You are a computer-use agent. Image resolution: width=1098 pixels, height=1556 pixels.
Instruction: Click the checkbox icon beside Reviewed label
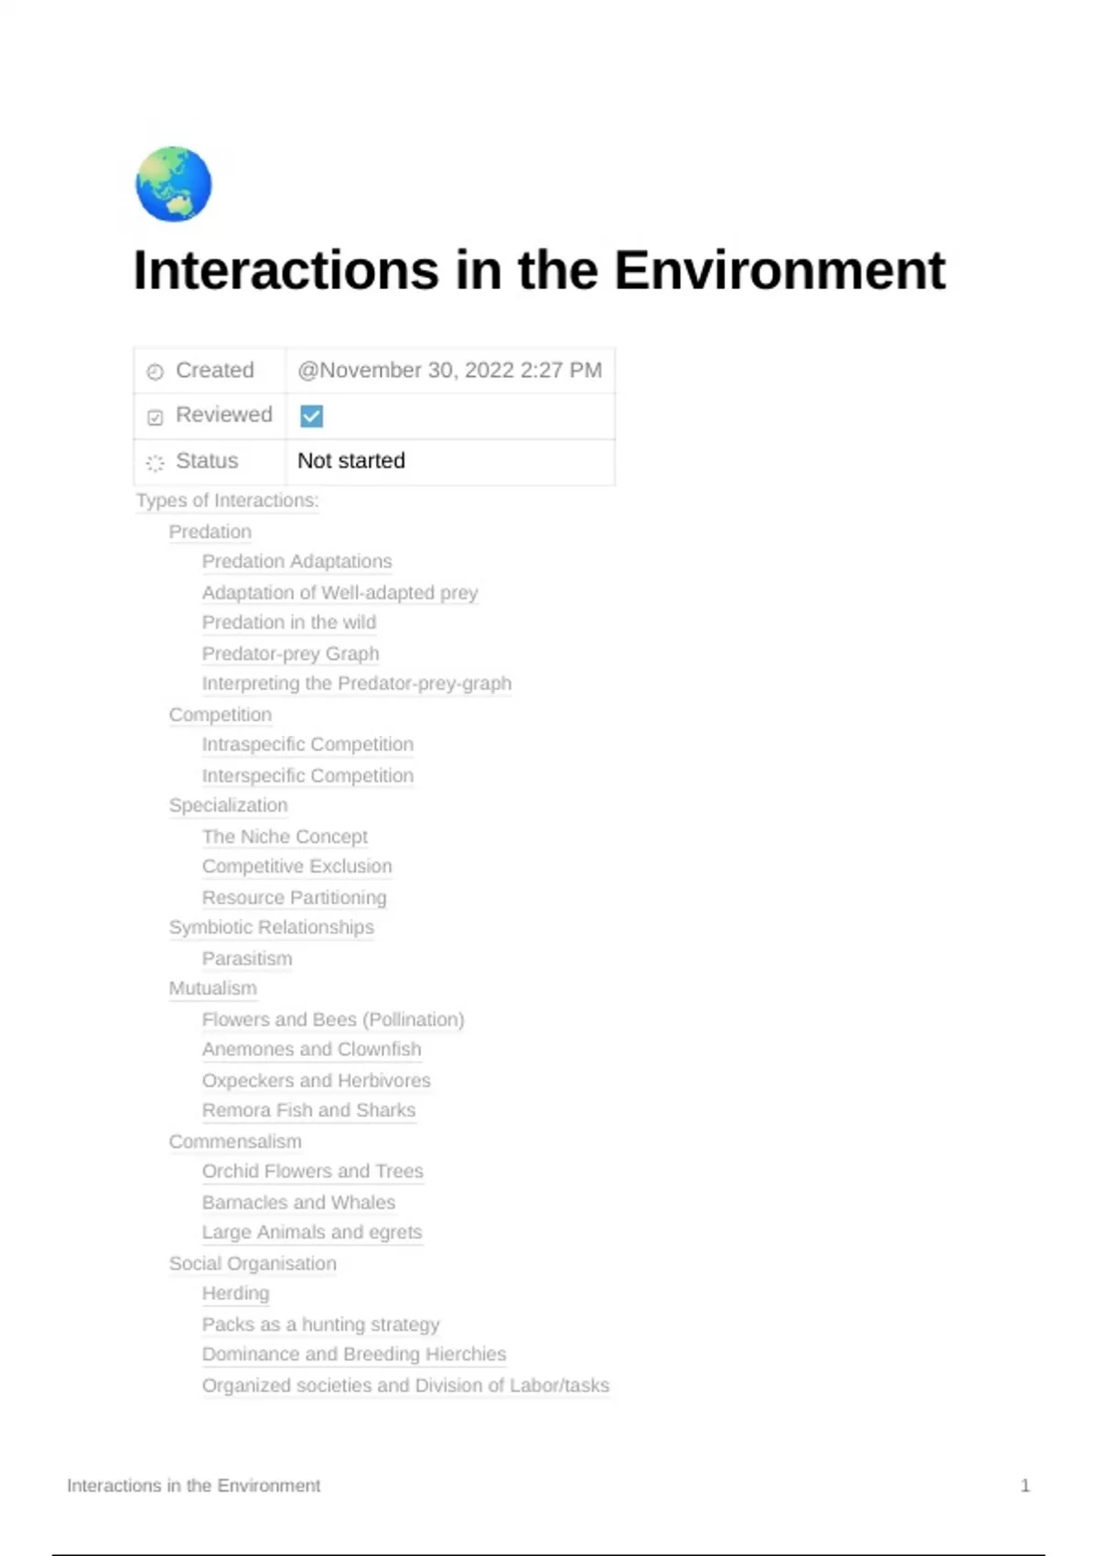pyautogui.click(x=156, y=417)
